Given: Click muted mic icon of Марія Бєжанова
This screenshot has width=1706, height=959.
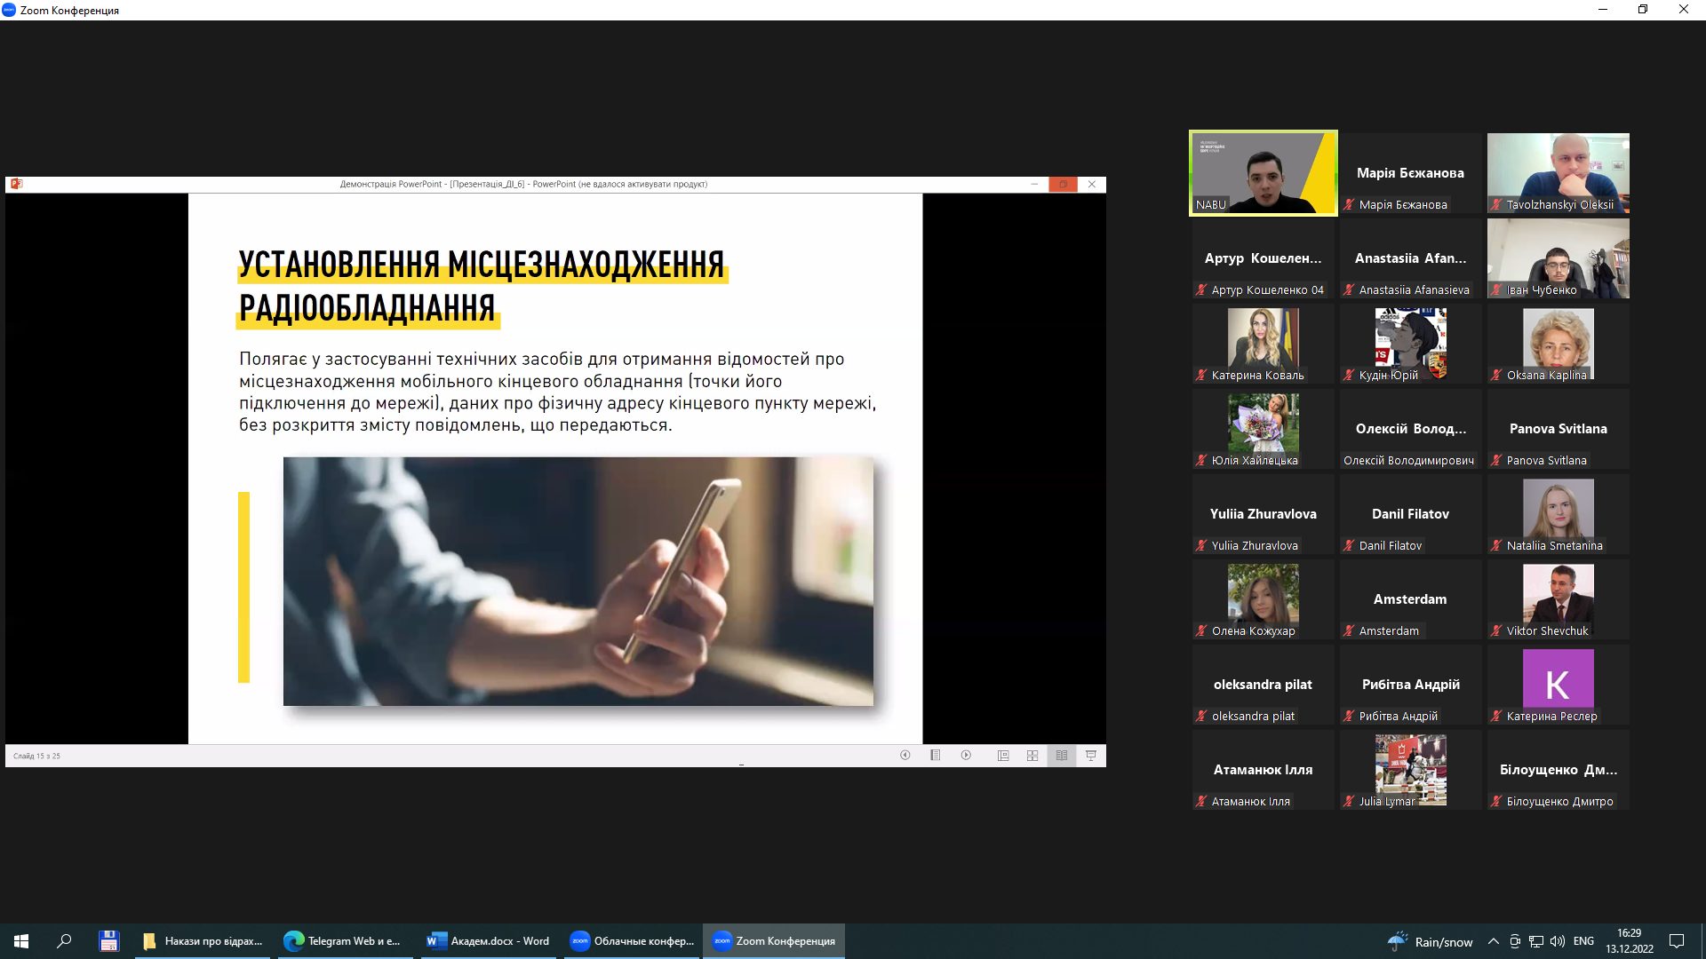Looking at the screenshot, I should coord(1349,205).
